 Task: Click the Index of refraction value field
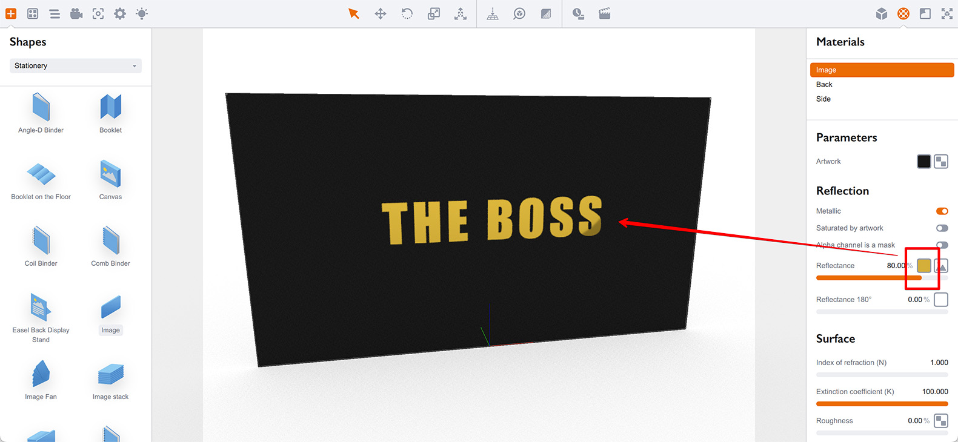tap(939, 363)
